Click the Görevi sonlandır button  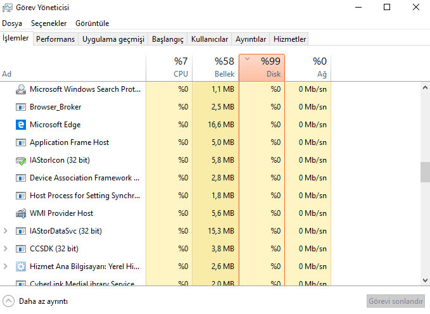coord(395,301)
